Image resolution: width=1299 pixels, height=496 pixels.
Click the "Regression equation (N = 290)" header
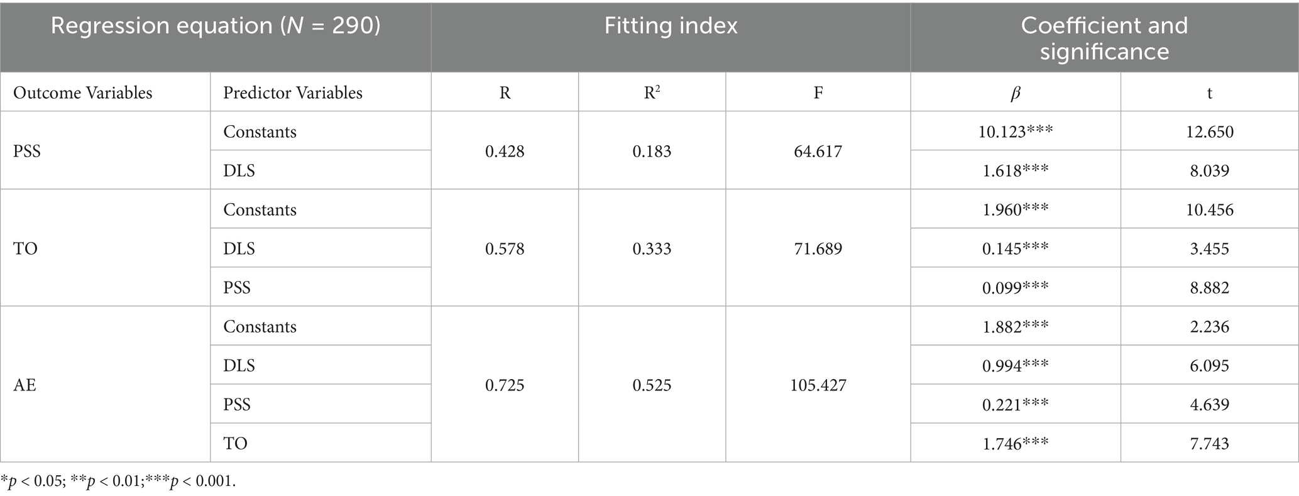(x=216, y=26)
